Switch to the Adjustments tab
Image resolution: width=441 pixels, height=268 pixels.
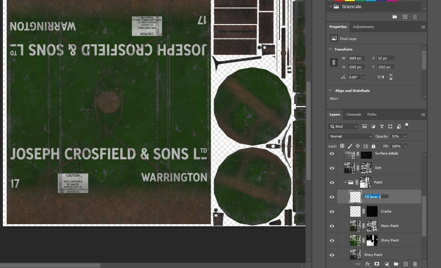[363, 27]
